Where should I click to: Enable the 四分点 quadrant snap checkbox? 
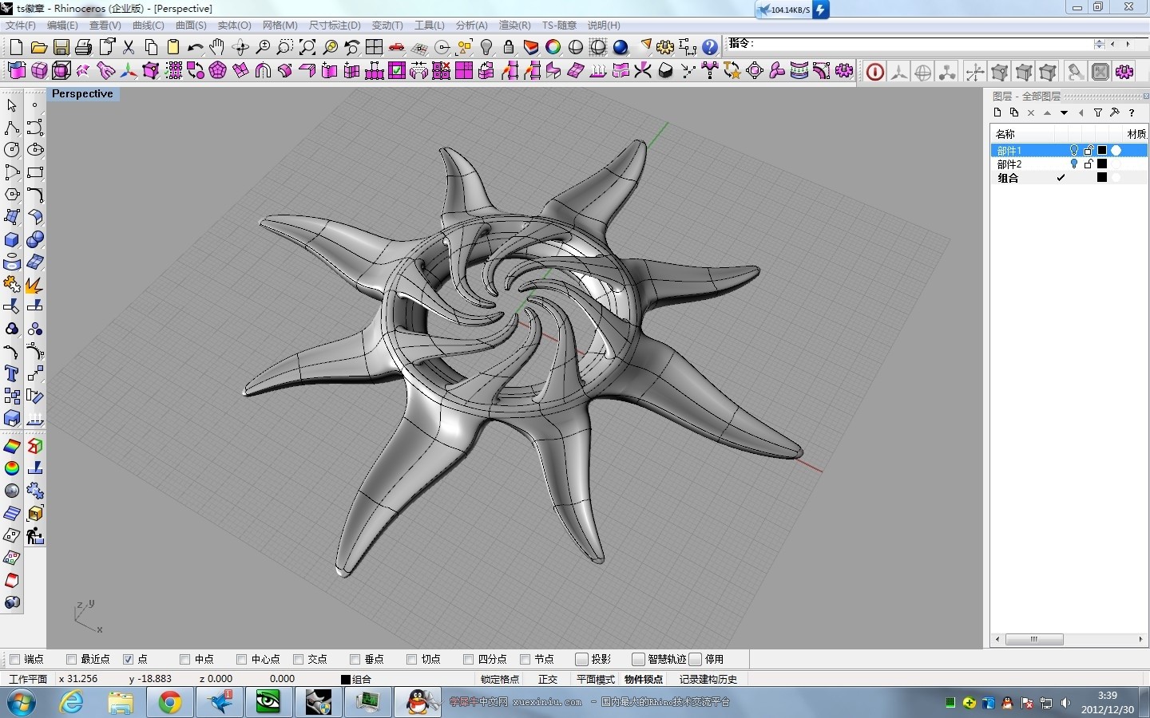pos(468,659)
